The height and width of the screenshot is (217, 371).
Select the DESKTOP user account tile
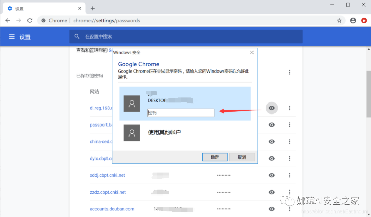coord(185,104)
